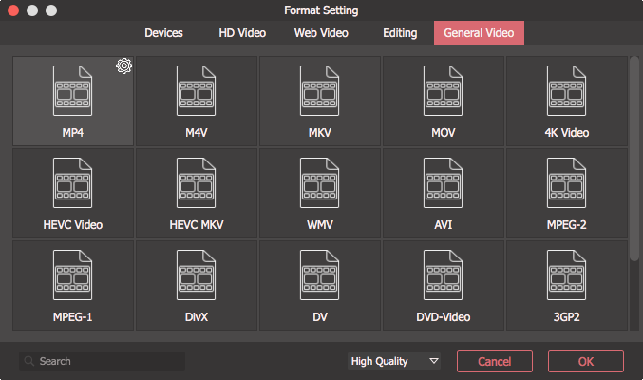Choose the MKV format icon
643x380 pixels.
(319, 90)
